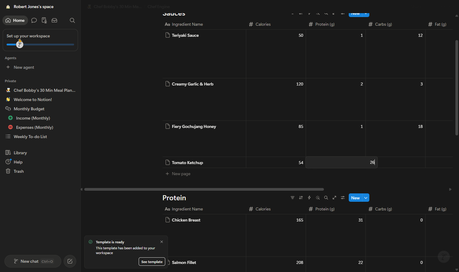Open the Teriyaki Sauce row
Viewport: 459px width, 272px height.
click(185, 35)
